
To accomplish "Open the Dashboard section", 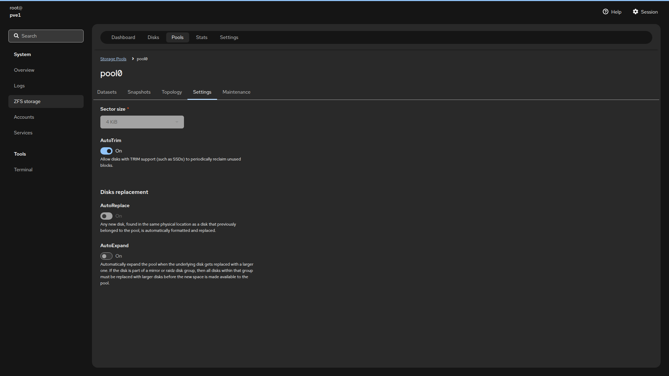I will tap(123, 38).
